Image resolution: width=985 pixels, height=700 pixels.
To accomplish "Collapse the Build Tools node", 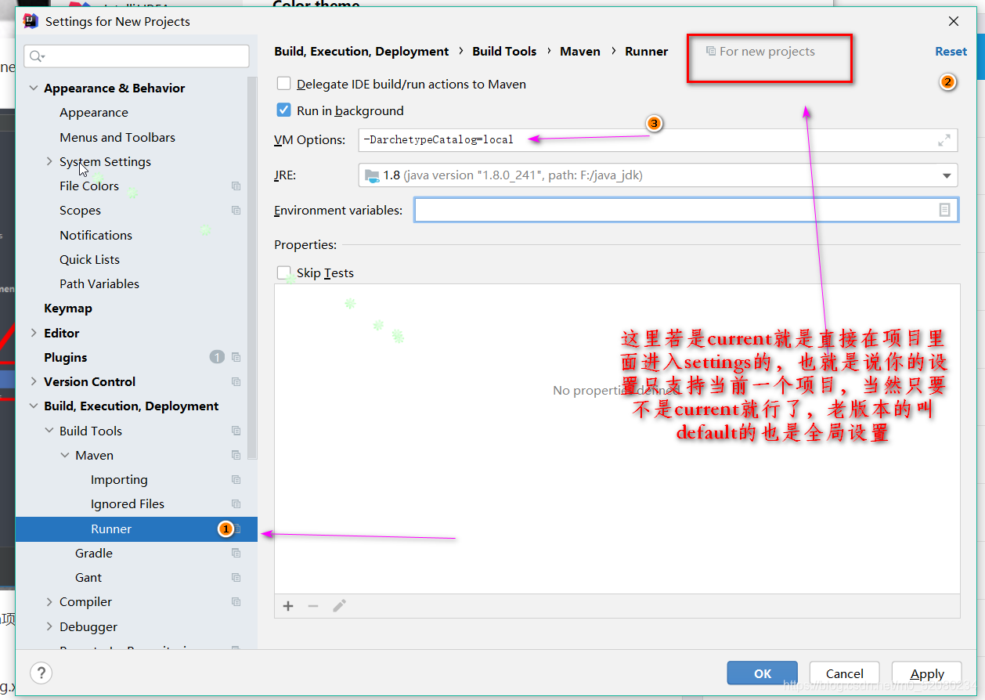I will coord(50,431).
